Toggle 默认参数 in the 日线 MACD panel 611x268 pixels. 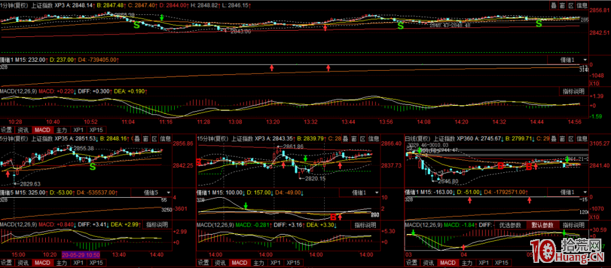(x=543, y=225)
